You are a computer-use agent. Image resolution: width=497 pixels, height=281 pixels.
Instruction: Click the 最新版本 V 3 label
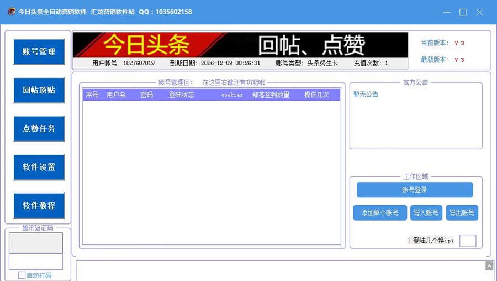pyautogui.click(x=442, y=59)
